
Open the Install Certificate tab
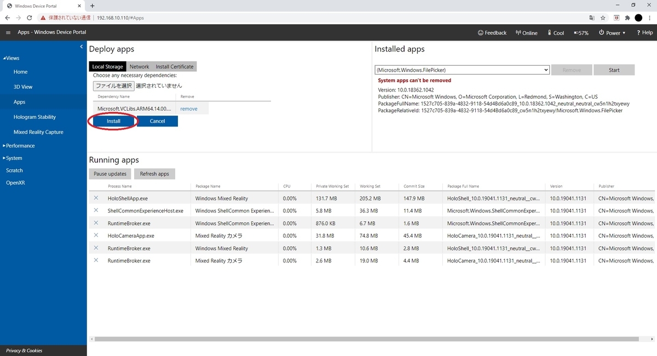tap(174, 66)
